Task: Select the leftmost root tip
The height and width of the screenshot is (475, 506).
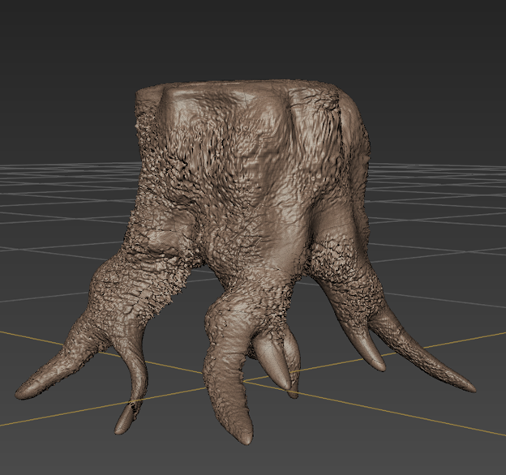Action: click(x=24, y=390)
